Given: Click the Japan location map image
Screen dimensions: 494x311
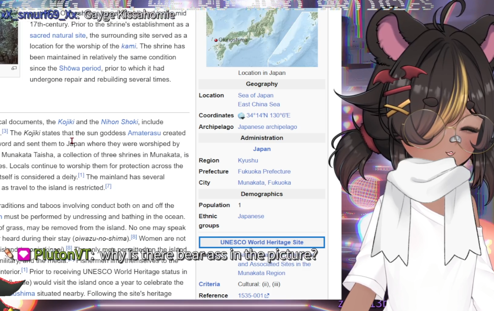Looking at the screenshot, I should tap(262, 37).
